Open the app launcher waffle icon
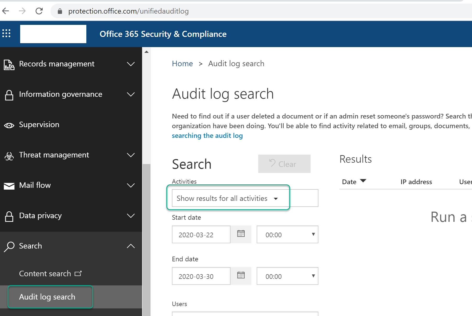Image resolution: width=472 pixels, height=316 pixels. tap(6, 33)
